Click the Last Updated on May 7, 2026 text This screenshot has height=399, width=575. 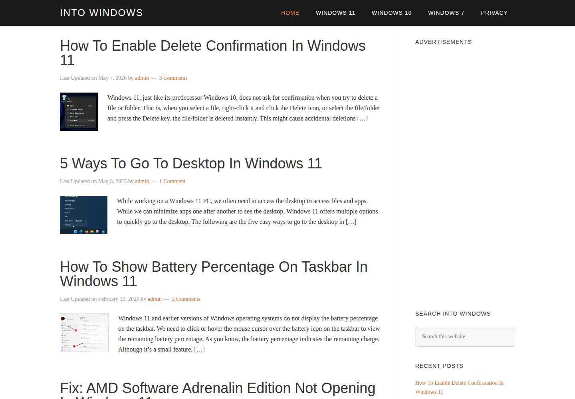pos(93,78)
